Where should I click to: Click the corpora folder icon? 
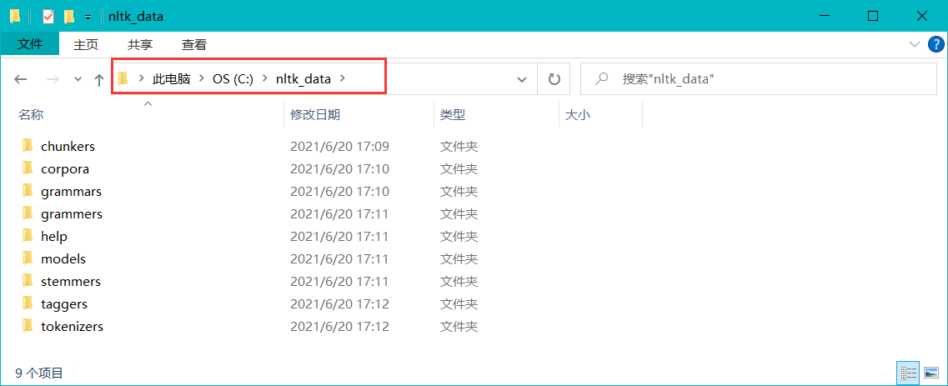pyautogui.click(x=28, y=168)
